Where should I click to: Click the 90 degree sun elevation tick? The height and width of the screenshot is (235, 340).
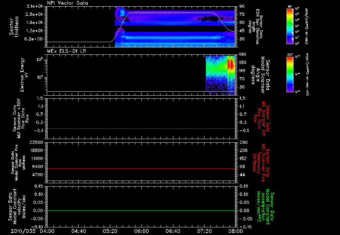(x=242, y=6)
